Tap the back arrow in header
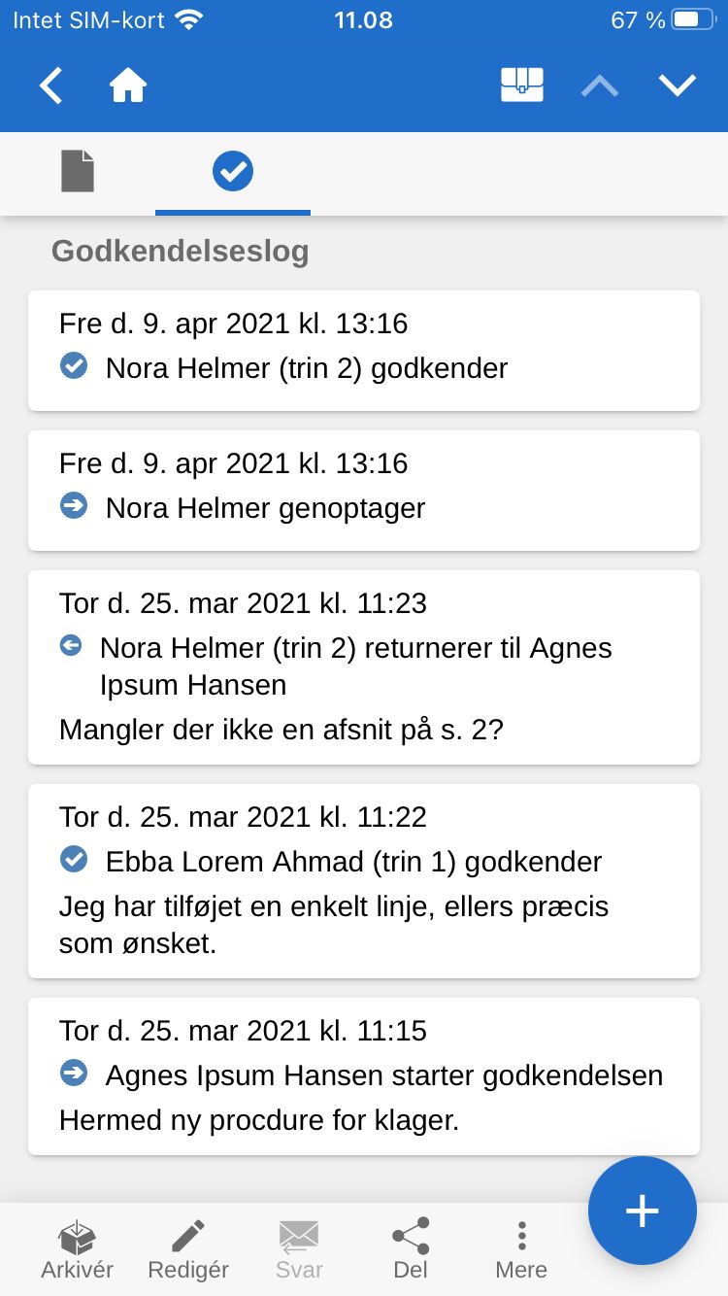The image size is (728, 1296). [50, 85]
